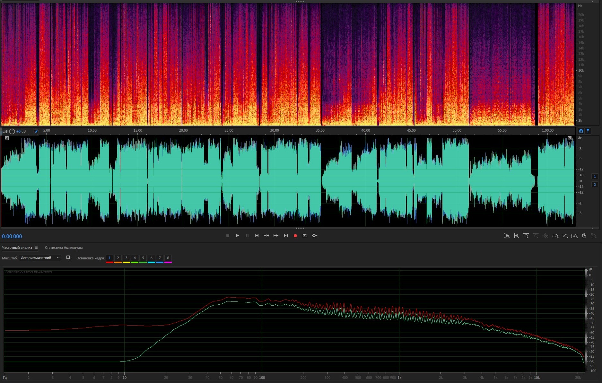The height and width of the screenshot is (383, 602).
Task: Select frame hold button 8
Action: click(168, 258)
